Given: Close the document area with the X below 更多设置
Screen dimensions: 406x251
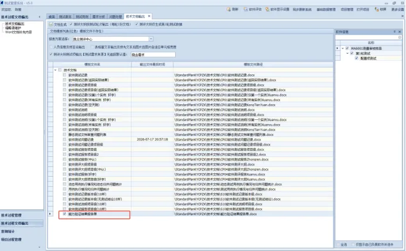Looking at the screenshot, I should coord(402,16).
